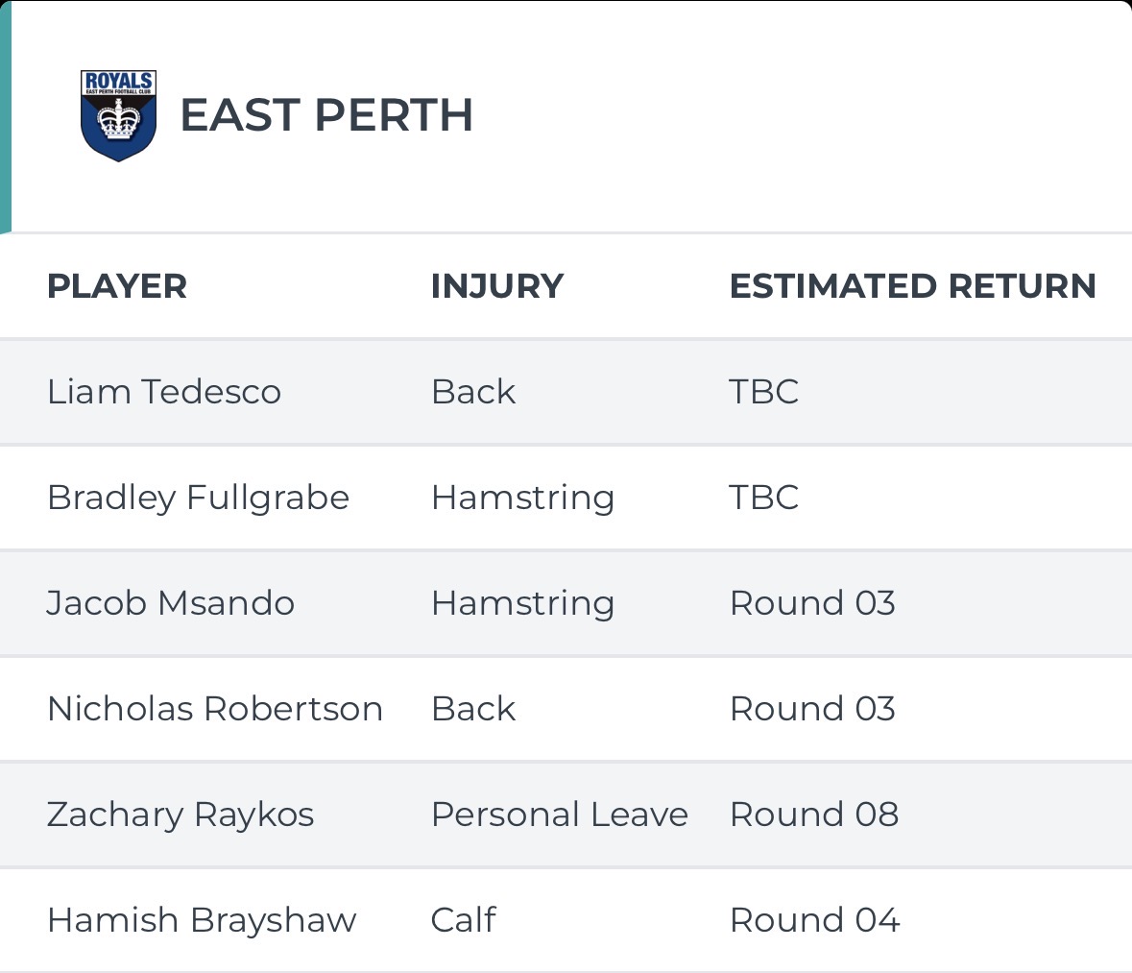Image resolution: width=1132 pixels, height=973 pixels.
Task: Select player Hamish Brayshaw
Action: (202, 920)
